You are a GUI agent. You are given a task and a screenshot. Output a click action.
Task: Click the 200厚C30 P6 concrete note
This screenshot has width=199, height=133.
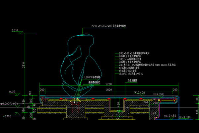tap(148, 65)
